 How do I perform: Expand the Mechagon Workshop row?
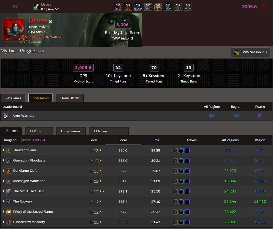[x=3, y=181]
